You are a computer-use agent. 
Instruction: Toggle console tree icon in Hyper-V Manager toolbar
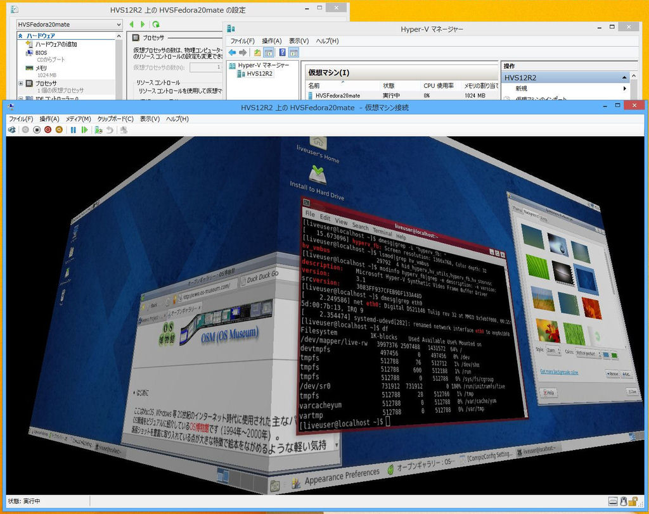269,53
